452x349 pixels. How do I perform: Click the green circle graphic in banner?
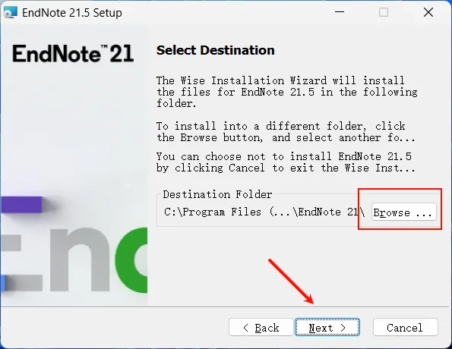[x=131, y=260]
